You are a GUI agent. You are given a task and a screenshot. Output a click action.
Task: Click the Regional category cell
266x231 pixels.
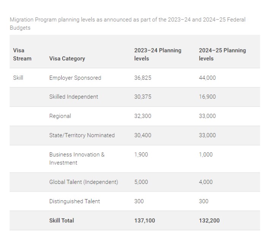[60, 116]
